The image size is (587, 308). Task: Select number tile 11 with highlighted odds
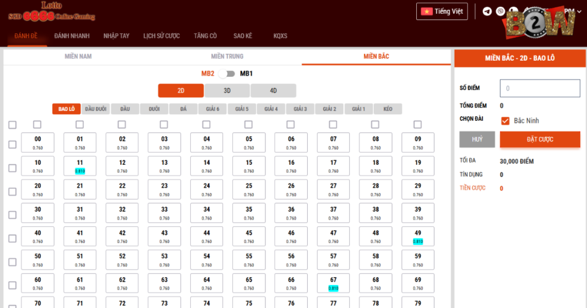pos(80,166)
